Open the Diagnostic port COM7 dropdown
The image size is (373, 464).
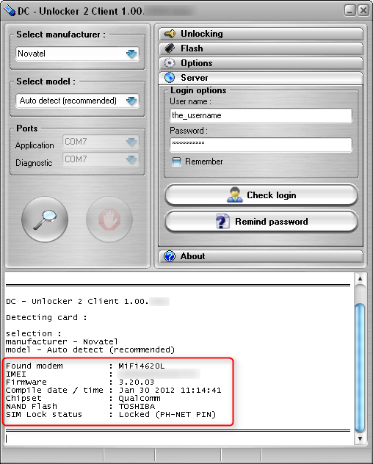(x=101, y=159)
